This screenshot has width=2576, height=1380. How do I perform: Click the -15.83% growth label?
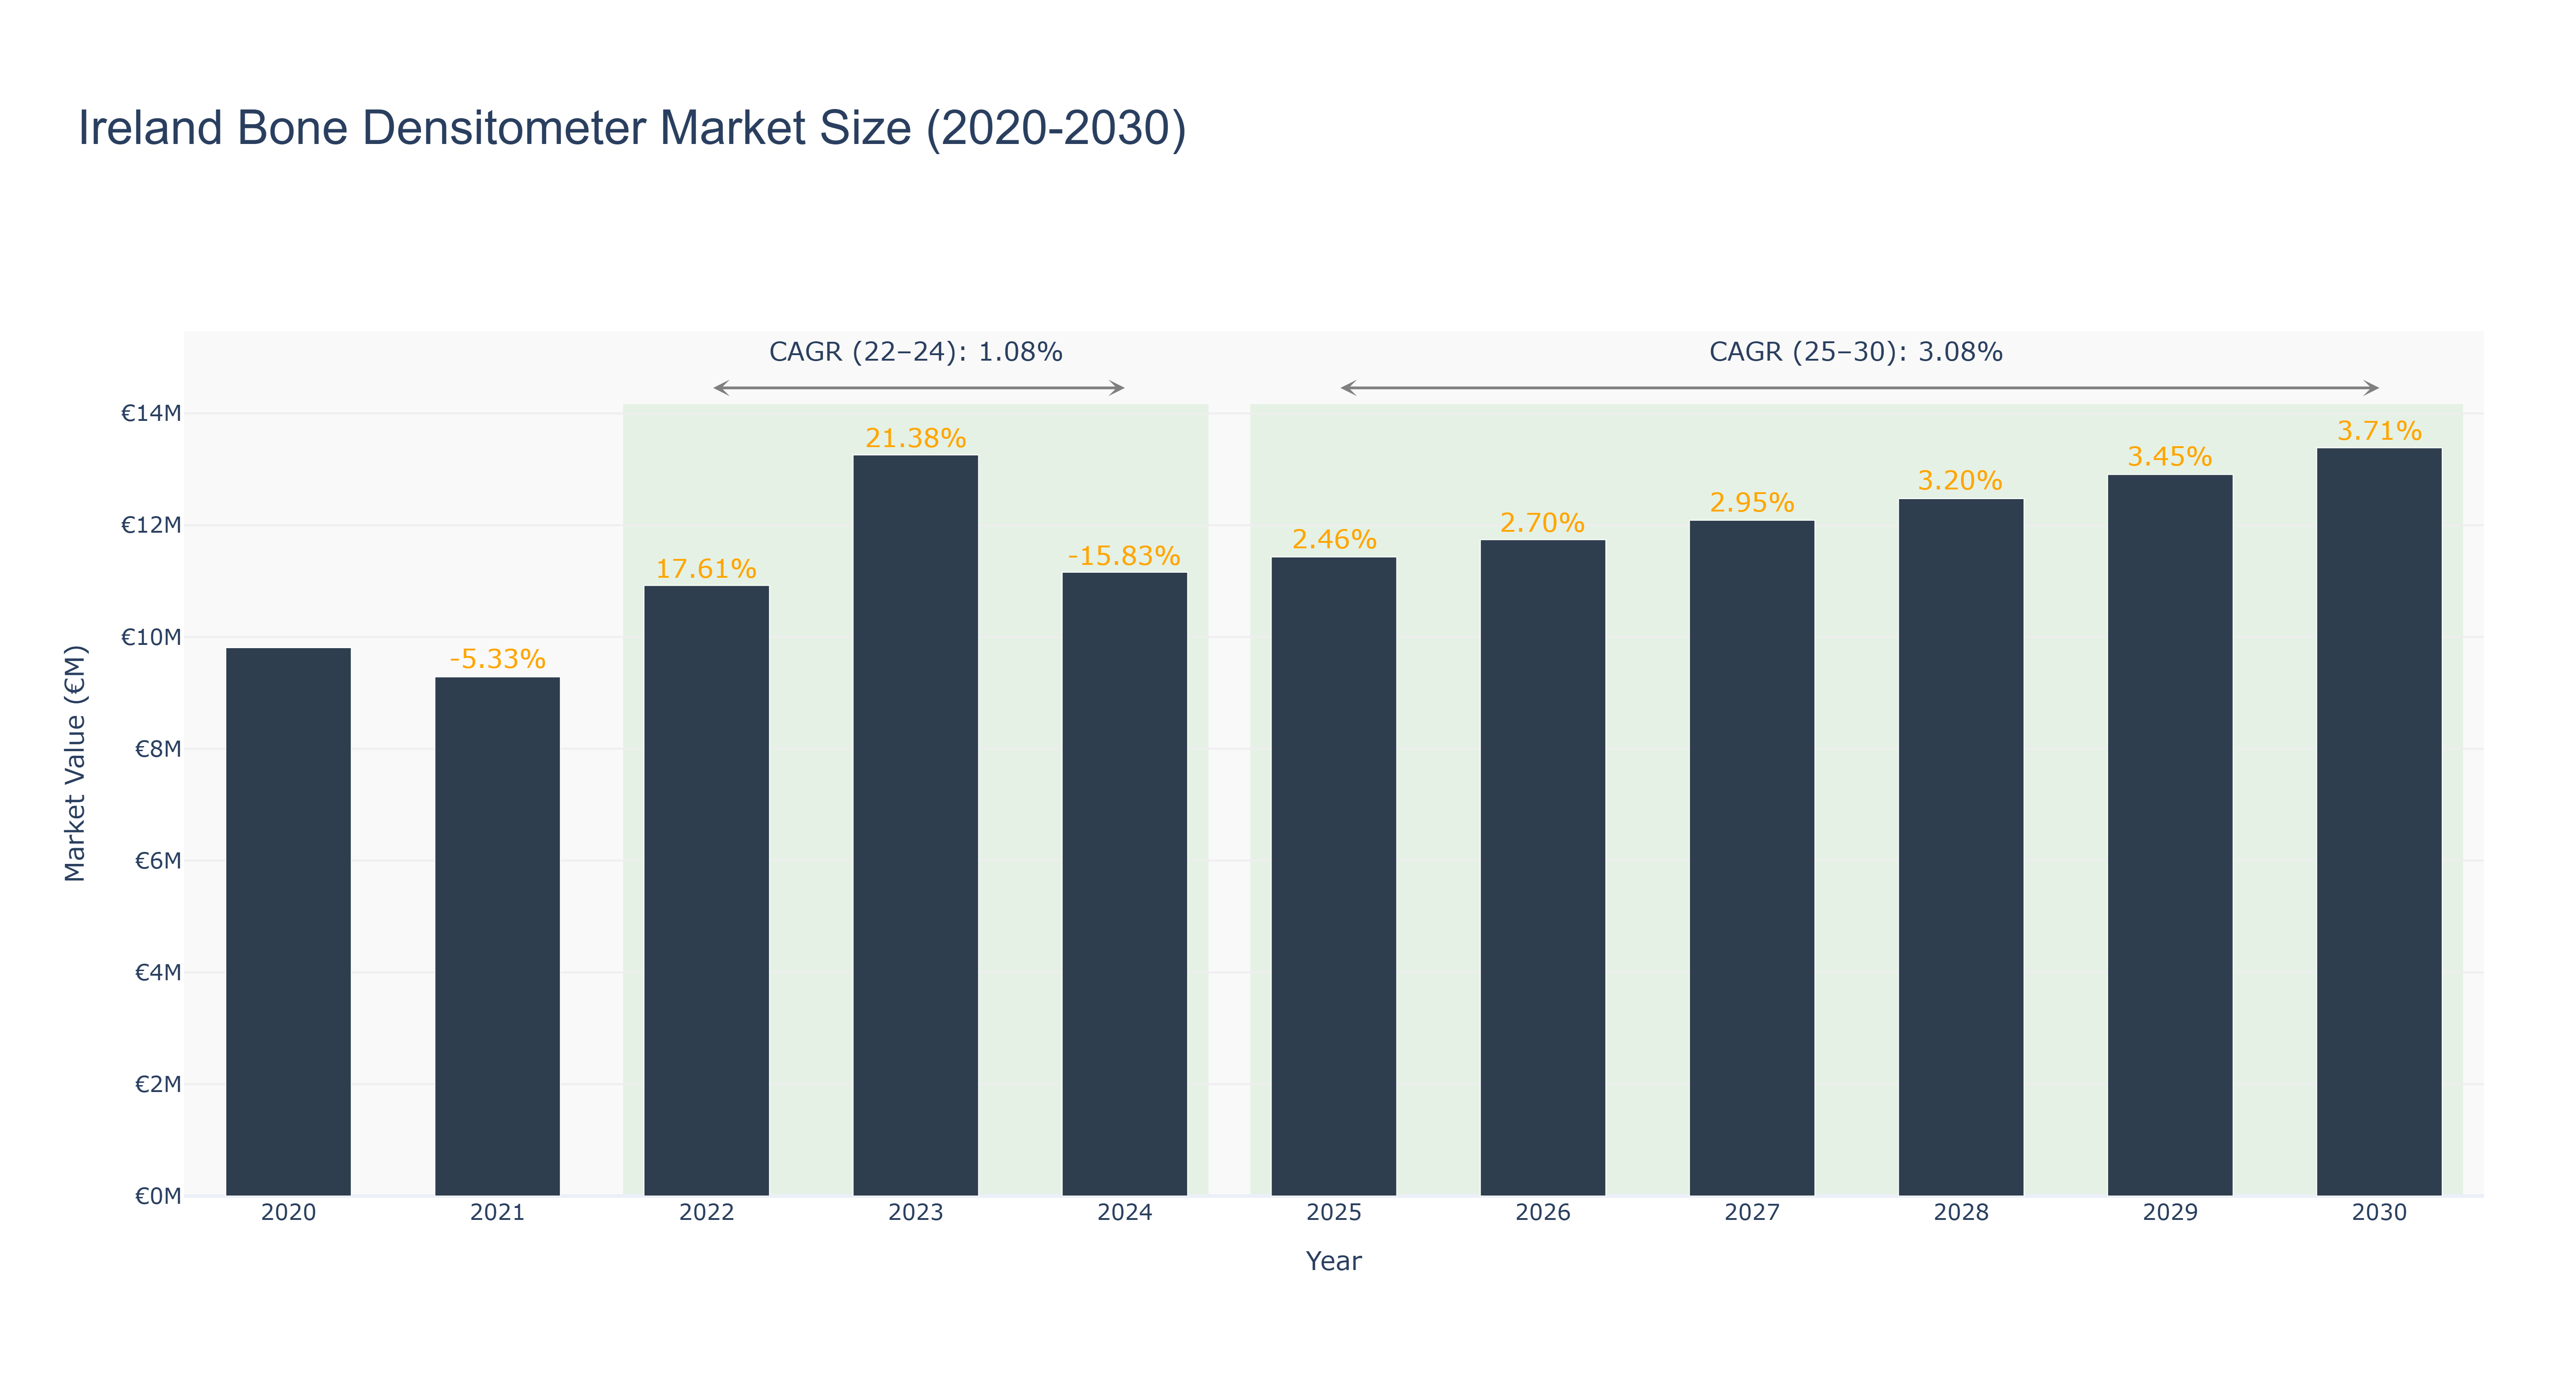tap(1124, 555)
